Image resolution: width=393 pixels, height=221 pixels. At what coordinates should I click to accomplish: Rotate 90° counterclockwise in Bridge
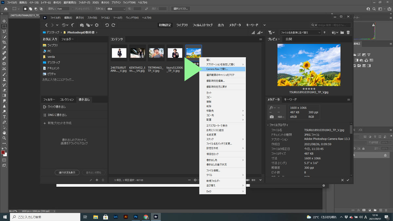tap(107, 25)
